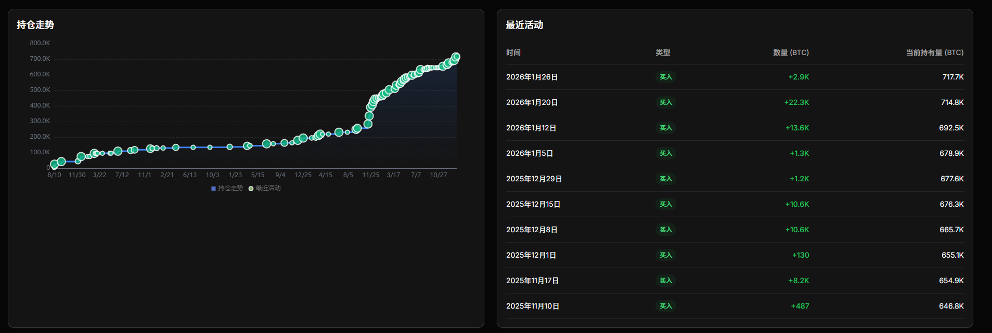Click the 当前持有量 (BTC) column header
This screenshot has height=333, width=992.
tap(934, 52)
